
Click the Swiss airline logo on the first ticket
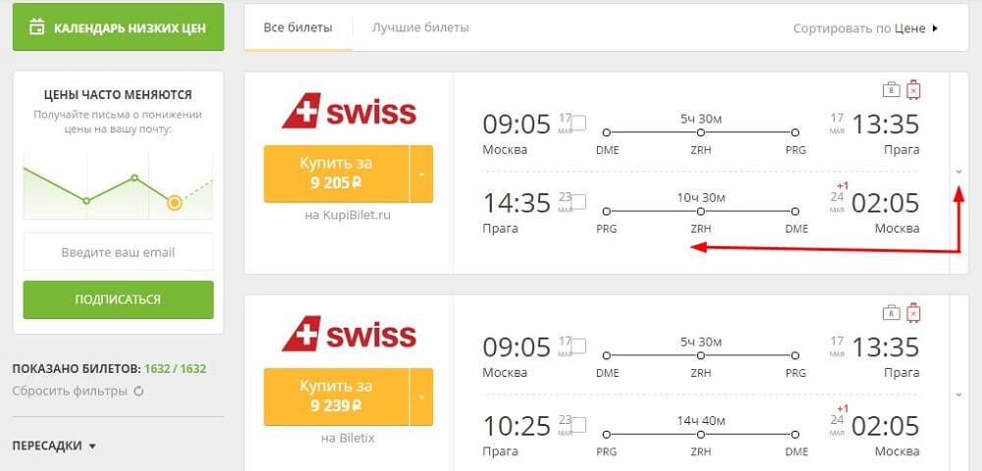pyautogui.click(x=349, y=111)
